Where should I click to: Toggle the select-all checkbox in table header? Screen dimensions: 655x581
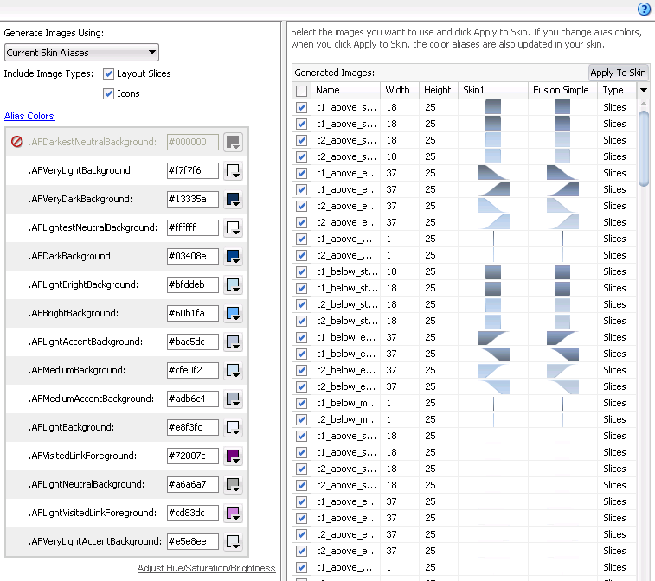click(302, 91)
